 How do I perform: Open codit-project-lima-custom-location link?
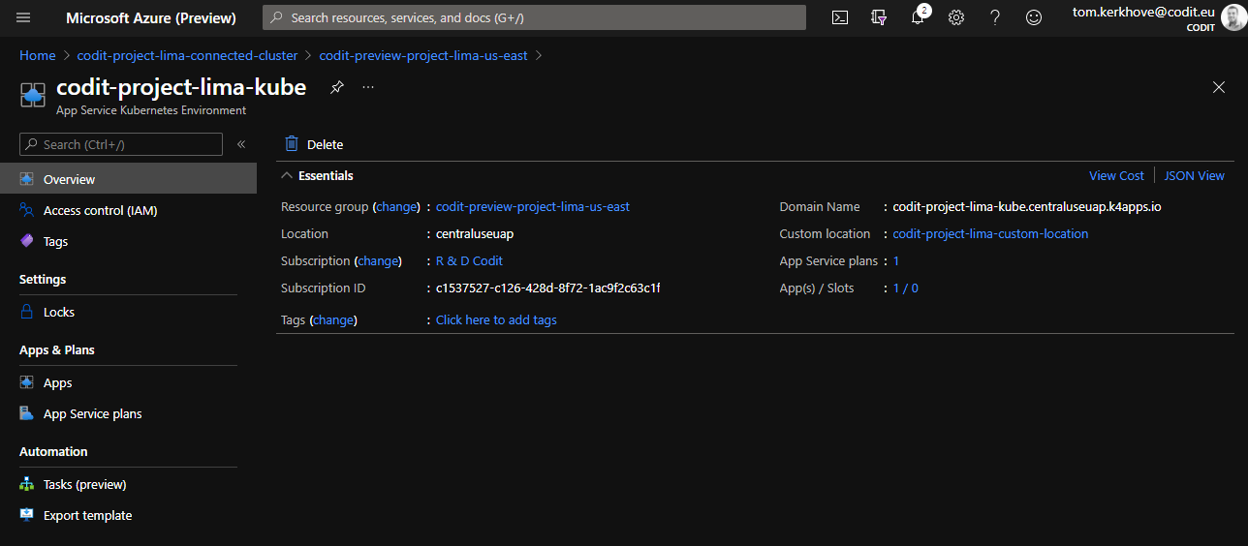click(x=990, y=233)
